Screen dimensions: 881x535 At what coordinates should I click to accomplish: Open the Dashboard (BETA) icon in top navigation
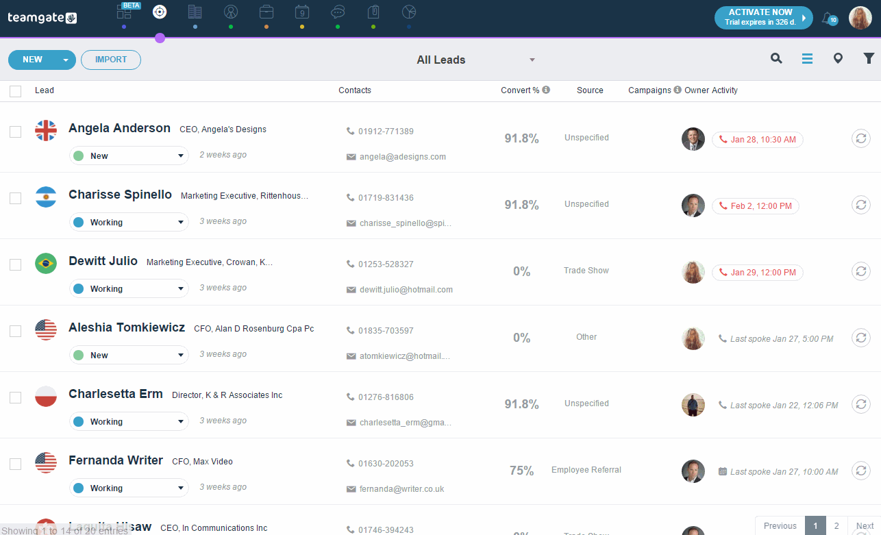(x=124, y=12)
